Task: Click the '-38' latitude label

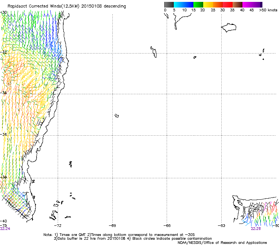Action: point(3,177)
